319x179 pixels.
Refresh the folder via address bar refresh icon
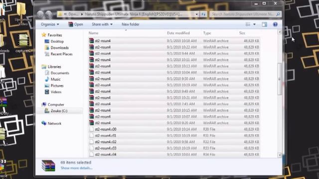pos(203,14)
